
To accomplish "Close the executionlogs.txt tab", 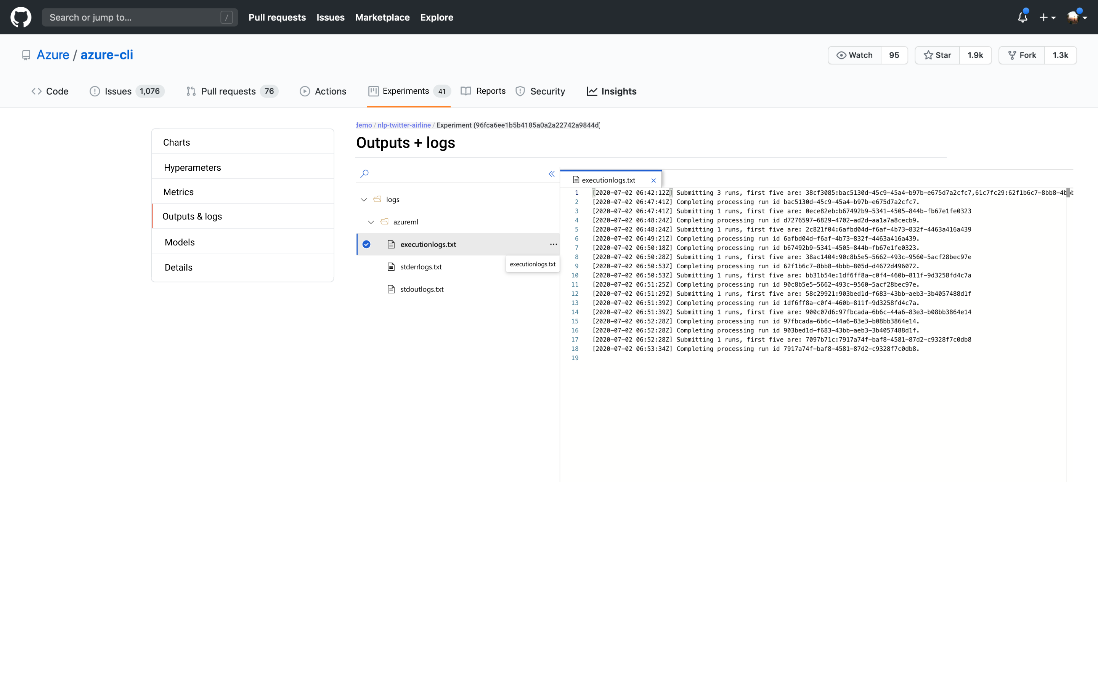I will tap(653, 181).
